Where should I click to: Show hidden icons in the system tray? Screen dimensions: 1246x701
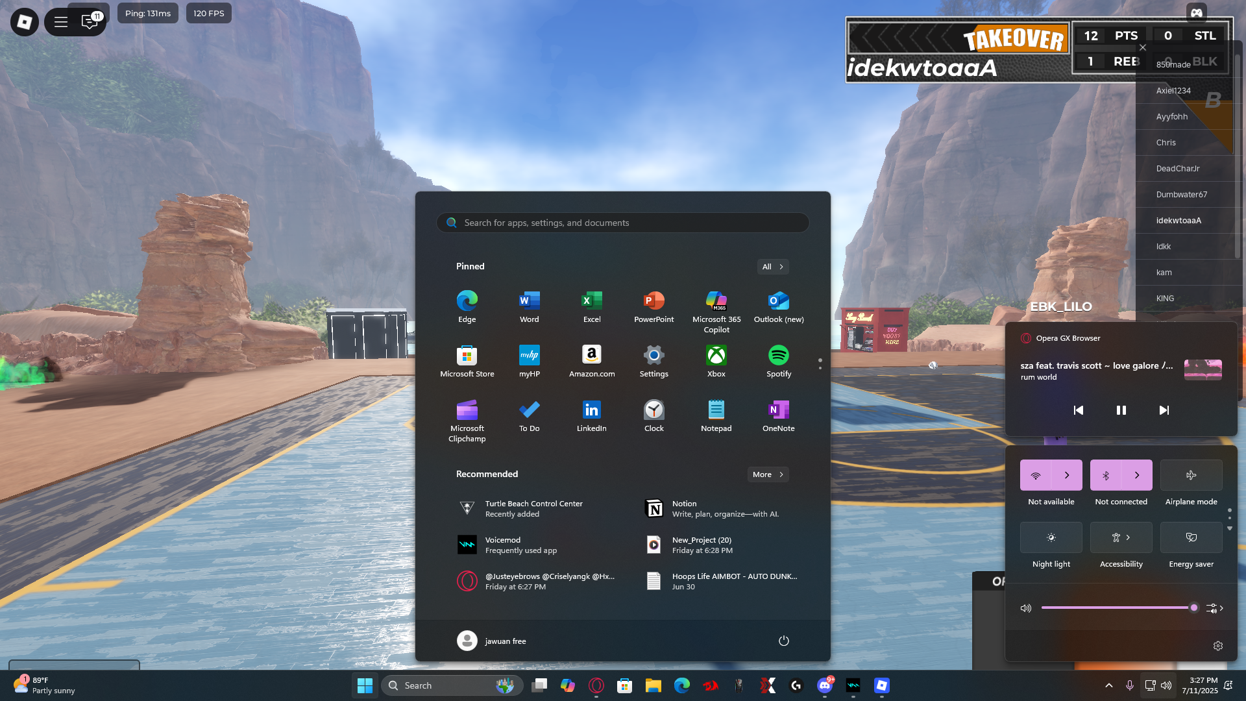click(1109, 685)
